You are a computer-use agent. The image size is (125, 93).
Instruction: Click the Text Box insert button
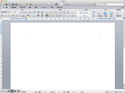tap(100, 14)
